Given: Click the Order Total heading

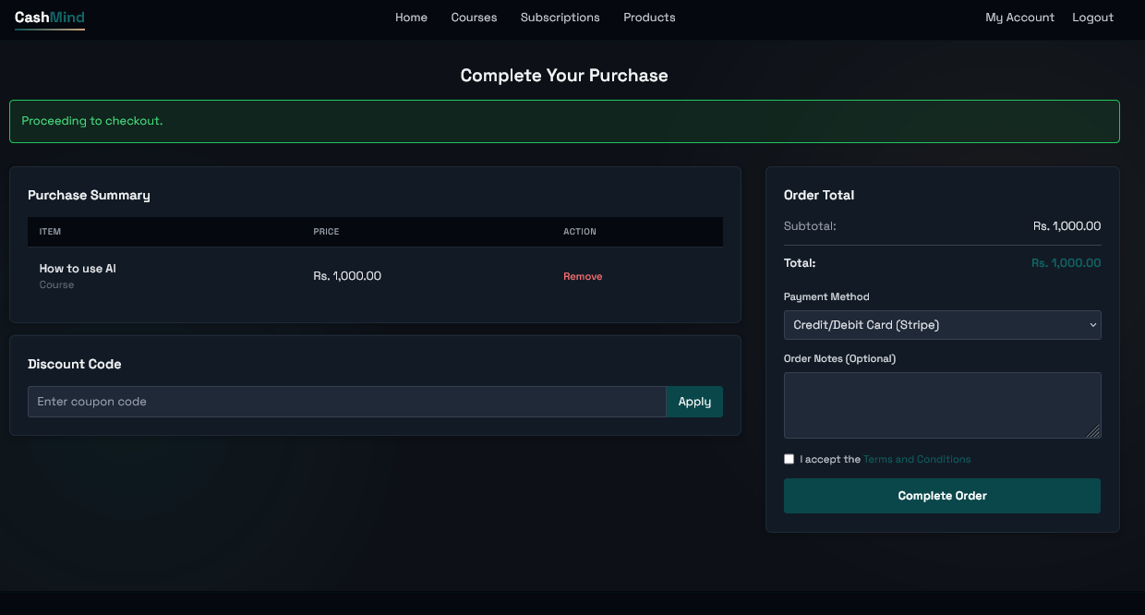Looking at the screenshot, I should tap(819, 195).
